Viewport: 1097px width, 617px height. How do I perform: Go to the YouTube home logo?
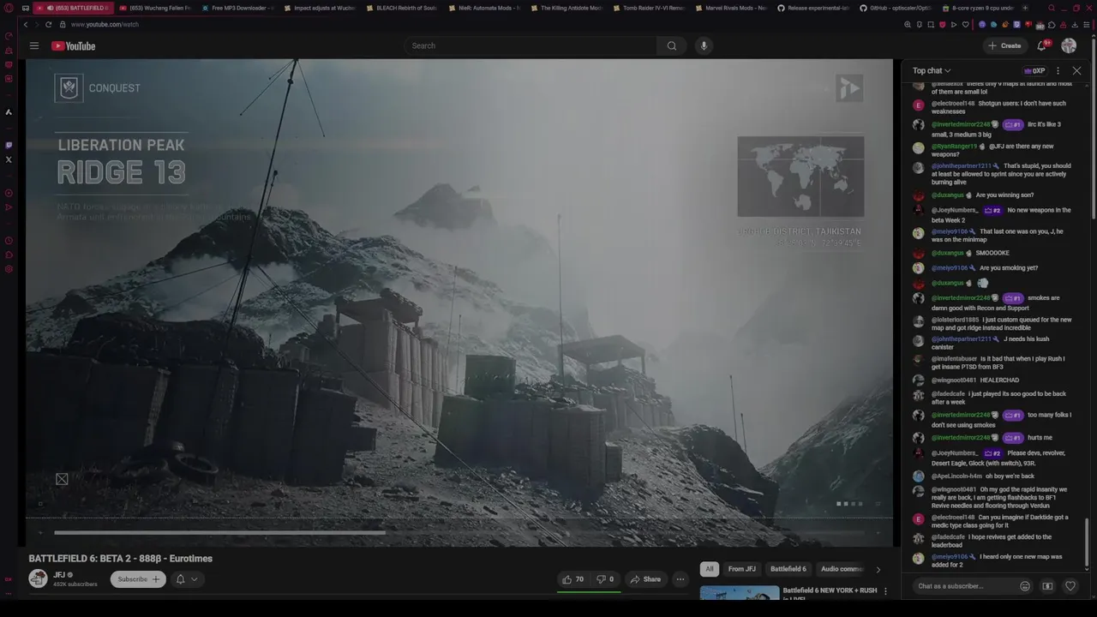[73, 45]
